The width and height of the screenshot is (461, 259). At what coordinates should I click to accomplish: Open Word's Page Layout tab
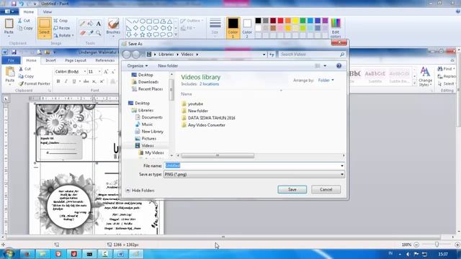coord(76,60)
